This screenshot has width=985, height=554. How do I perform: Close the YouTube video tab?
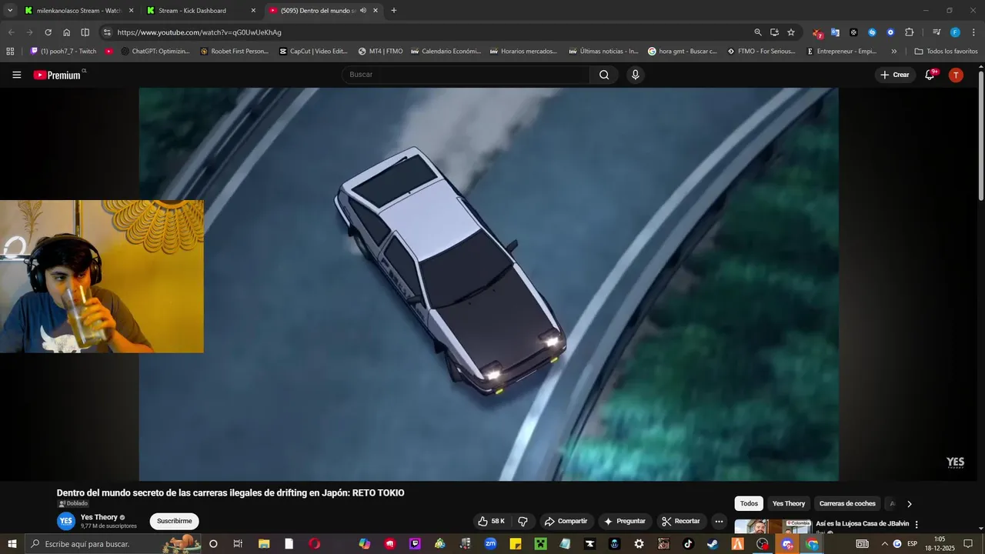click(376, 11)
